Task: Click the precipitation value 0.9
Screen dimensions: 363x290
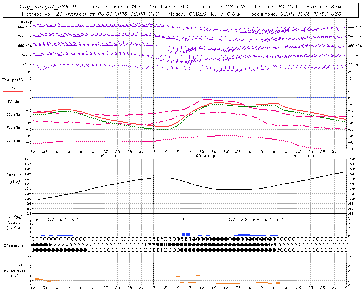Action: 244,219
